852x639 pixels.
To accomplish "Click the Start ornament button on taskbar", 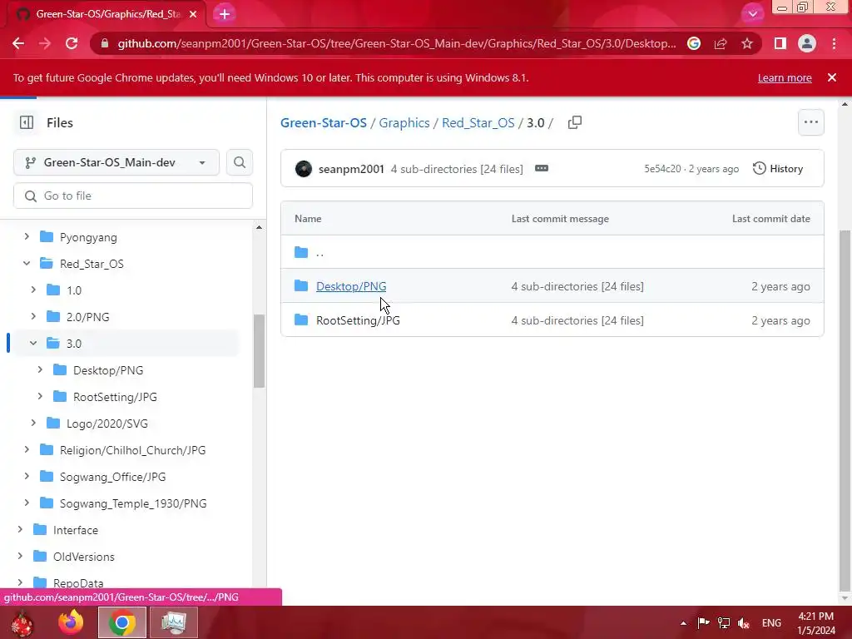I will click(22, 622).
